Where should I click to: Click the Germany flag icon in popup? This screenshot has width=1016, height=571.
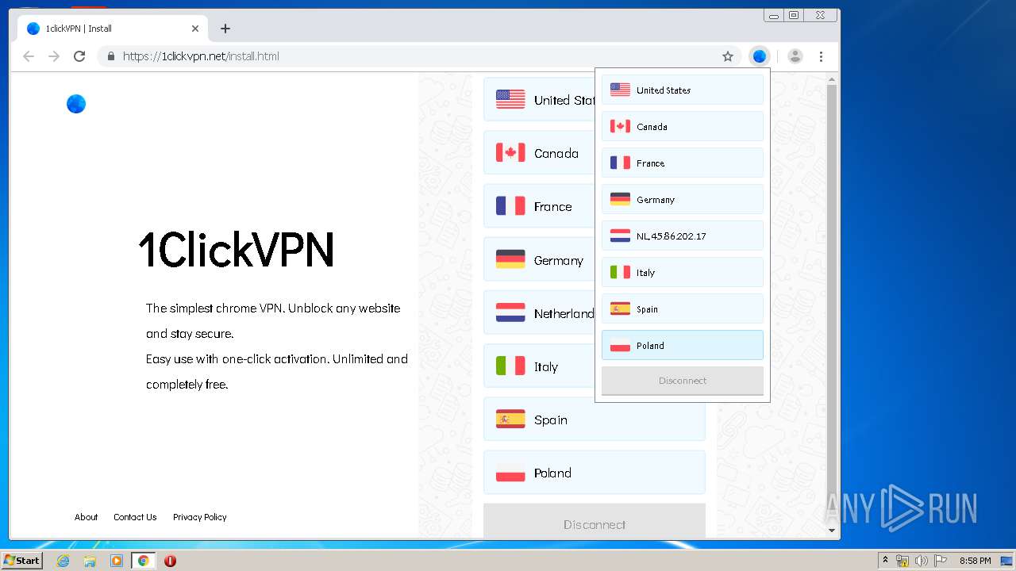point(620,199)
